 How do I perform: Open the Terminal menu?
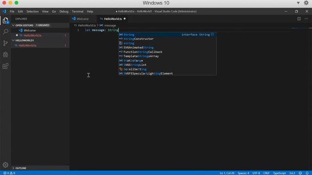tap(78, 11)
